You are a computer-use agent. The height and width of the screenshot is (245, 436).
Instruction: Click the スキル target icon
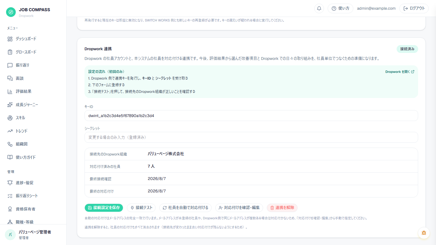(10, 118)
